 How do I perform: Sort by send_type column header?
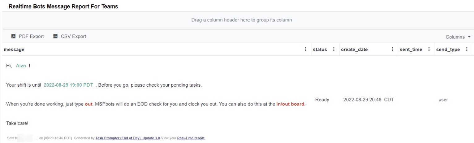pyautogui.click(x=448, y=50)
